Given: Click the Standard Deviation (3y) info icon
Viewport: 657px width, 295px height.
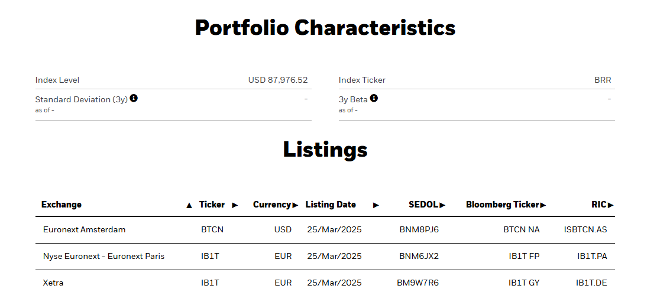Looking at the screenshot, I should pos(134,98).
